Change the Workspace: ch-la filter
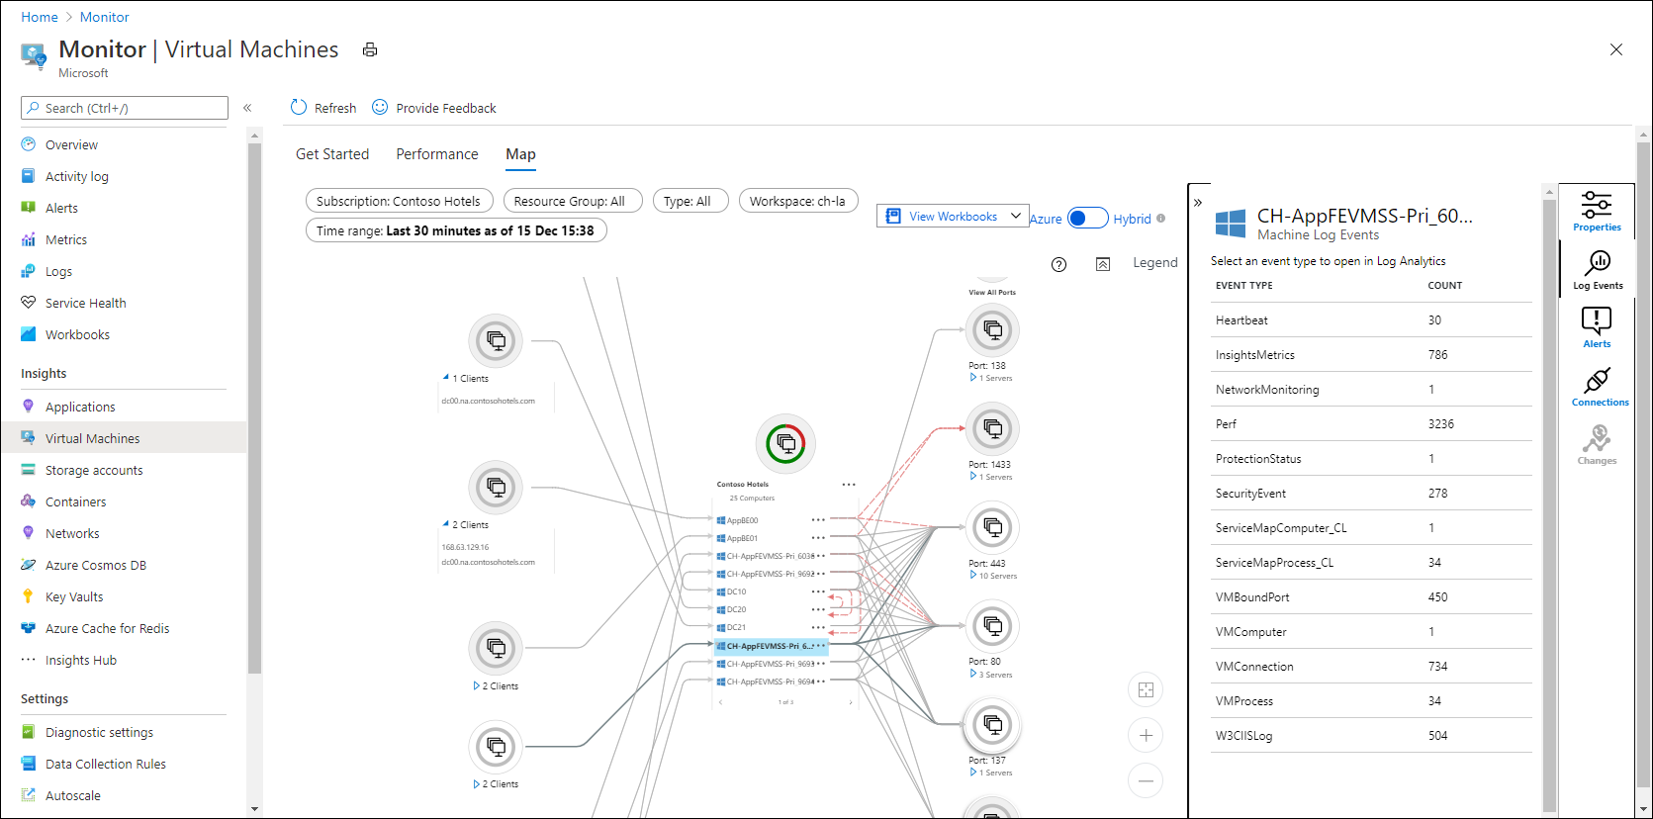This screenshot has height=819, width=1653. click(x=798, y=201)
